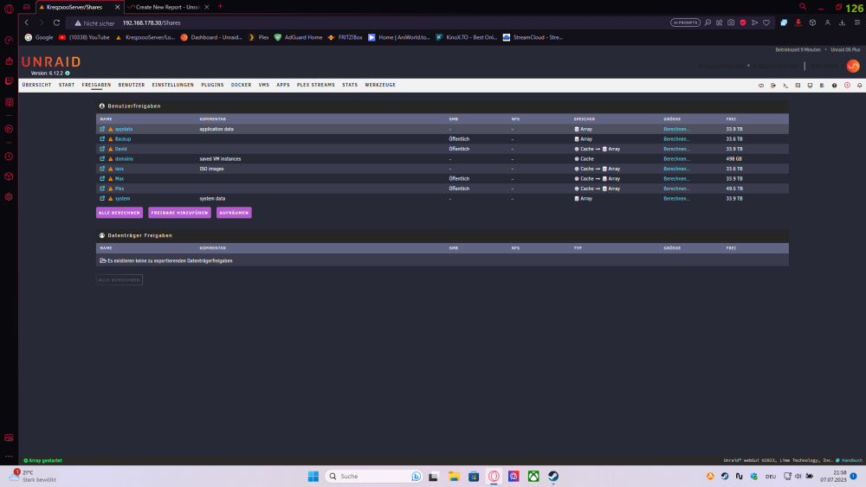Open system share browse icon

(102, 199)
